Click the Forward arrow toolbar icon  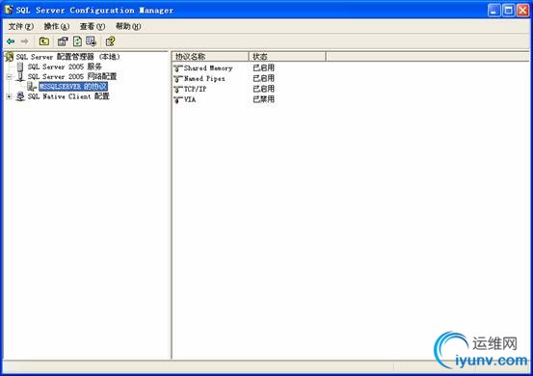point(24,41)
